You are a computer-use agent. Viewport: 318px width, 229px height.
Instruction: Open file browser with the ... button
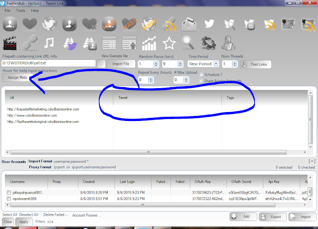101,64
